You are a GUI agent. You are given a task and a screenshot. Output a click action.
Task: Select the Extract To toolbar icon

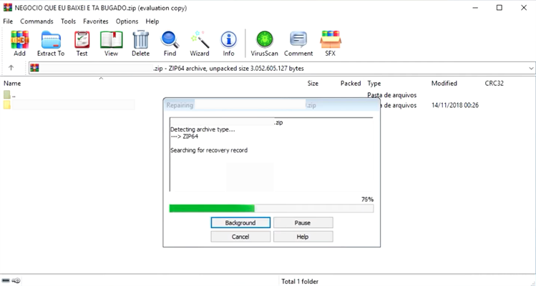[x=51, y=43]
